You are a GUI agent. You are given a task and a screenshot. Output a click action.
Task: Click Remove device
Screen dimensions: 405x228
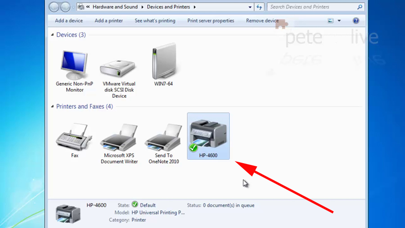pyautogui.click(x=262, y=21)
